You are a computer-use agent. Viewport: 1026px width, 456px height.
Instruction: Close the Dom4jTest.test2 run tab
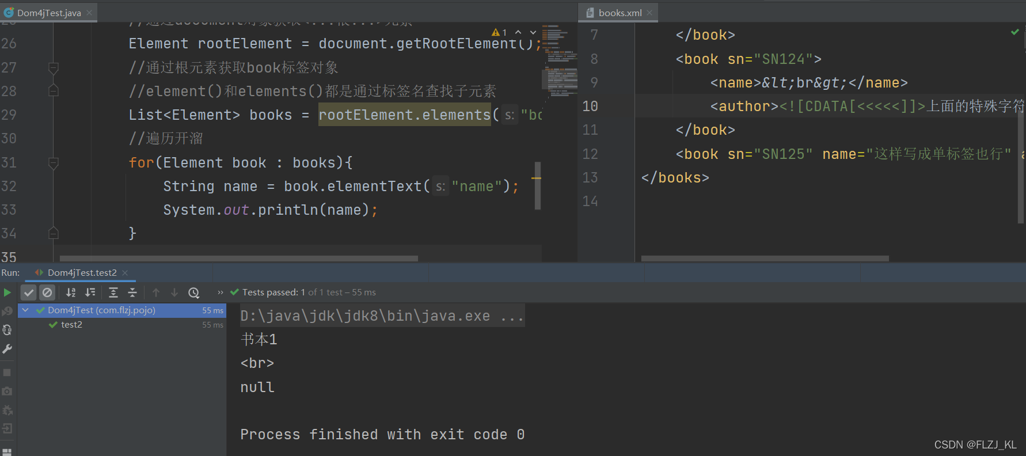[x=125, y=272]
